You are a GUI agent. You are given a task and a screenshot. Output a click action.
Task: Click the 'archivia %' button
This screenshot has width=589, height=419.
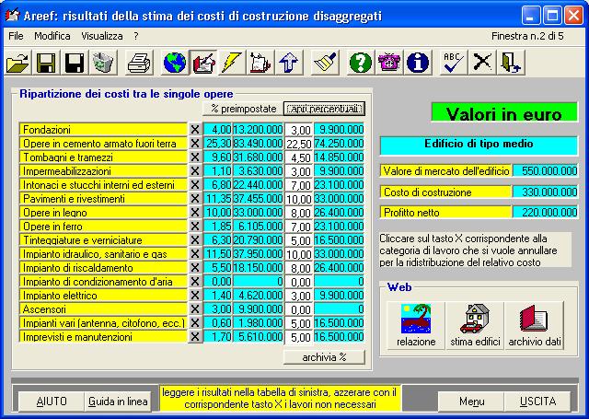[x=324, y=357]
